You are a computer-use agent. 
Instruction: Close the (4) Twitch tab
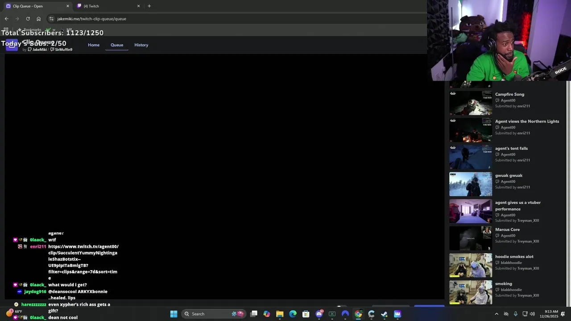pos(138,6)
